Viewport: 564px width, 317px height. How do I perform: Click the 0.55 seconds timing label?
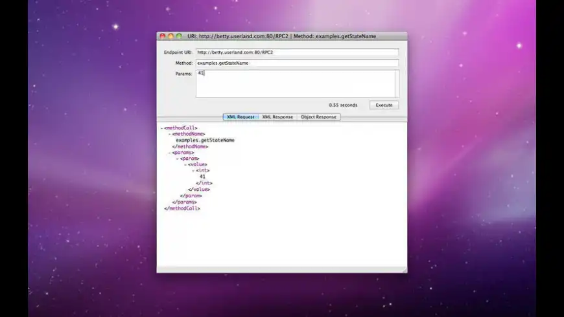click(343, 105)
